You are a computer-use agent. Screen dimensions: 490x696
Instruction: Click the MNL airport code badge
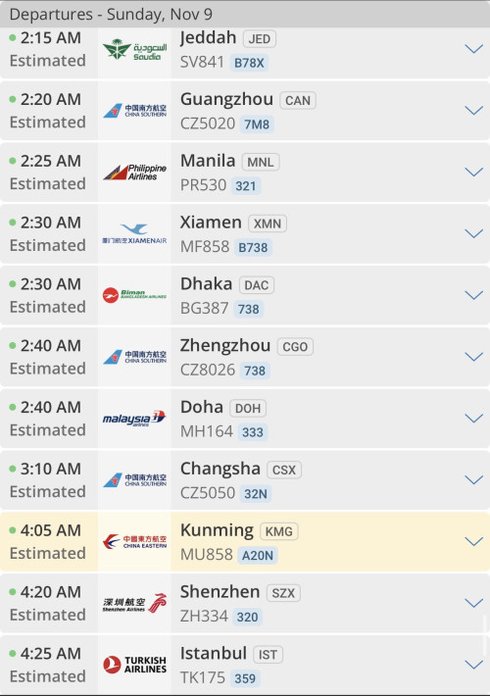click(261, 162)
